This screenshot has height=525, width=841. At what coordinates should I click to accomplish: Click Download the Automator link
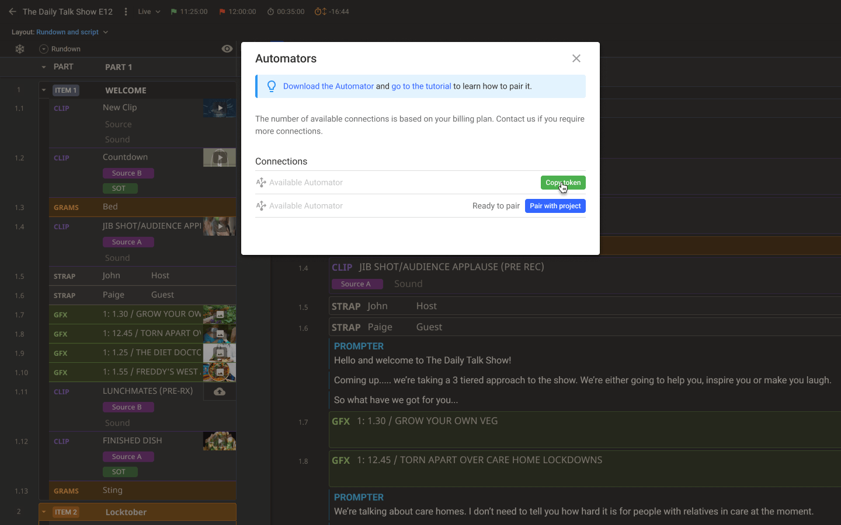pyautogui.click(x=328, y=86)
